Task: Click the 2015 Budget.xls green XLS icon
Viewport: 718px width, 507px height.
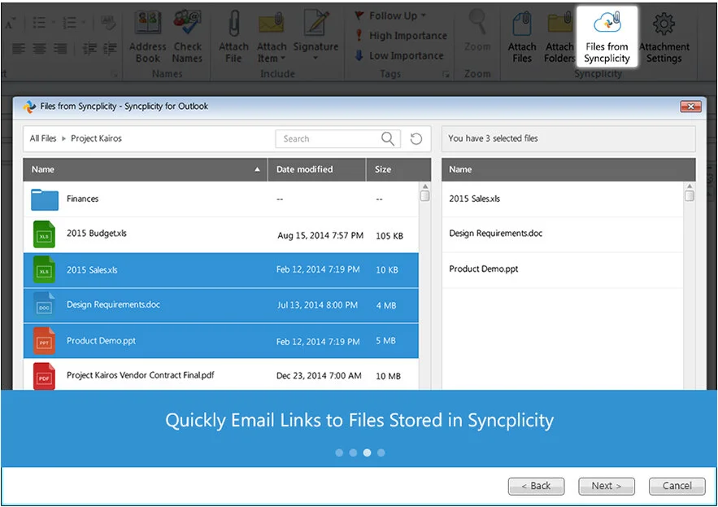Action: (x=44, y=234)
